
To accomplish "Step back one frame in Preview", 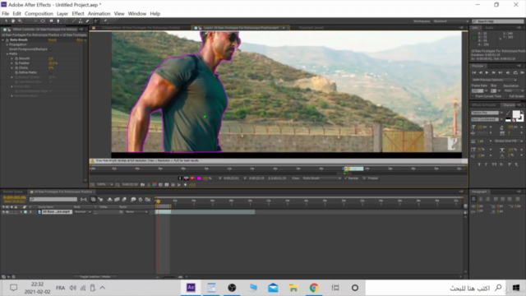I will coord(480,73).
